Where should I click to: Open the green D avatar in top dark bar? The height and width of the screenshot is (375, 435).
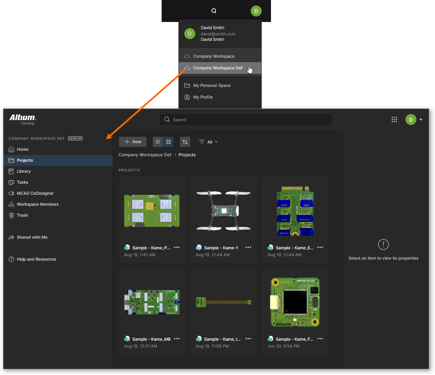[256, 11]
